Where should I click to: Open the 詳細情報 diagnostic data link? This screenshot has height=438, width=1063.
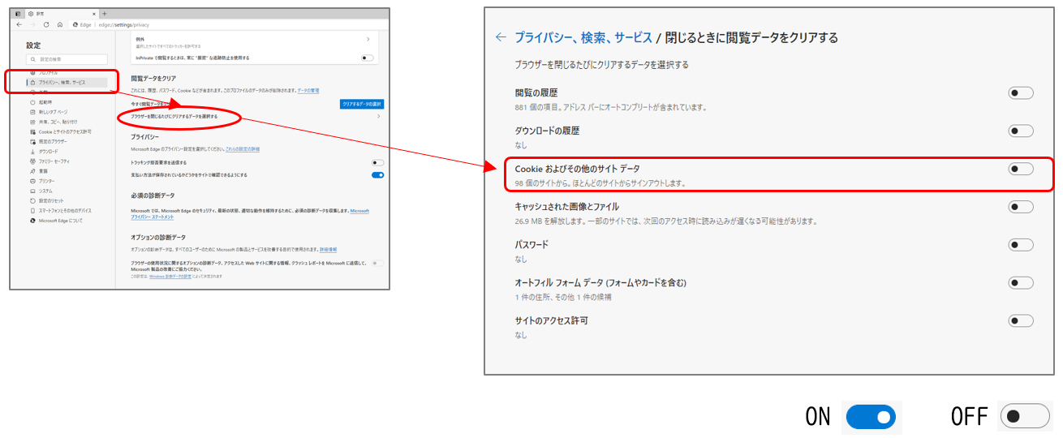point(329,250)
